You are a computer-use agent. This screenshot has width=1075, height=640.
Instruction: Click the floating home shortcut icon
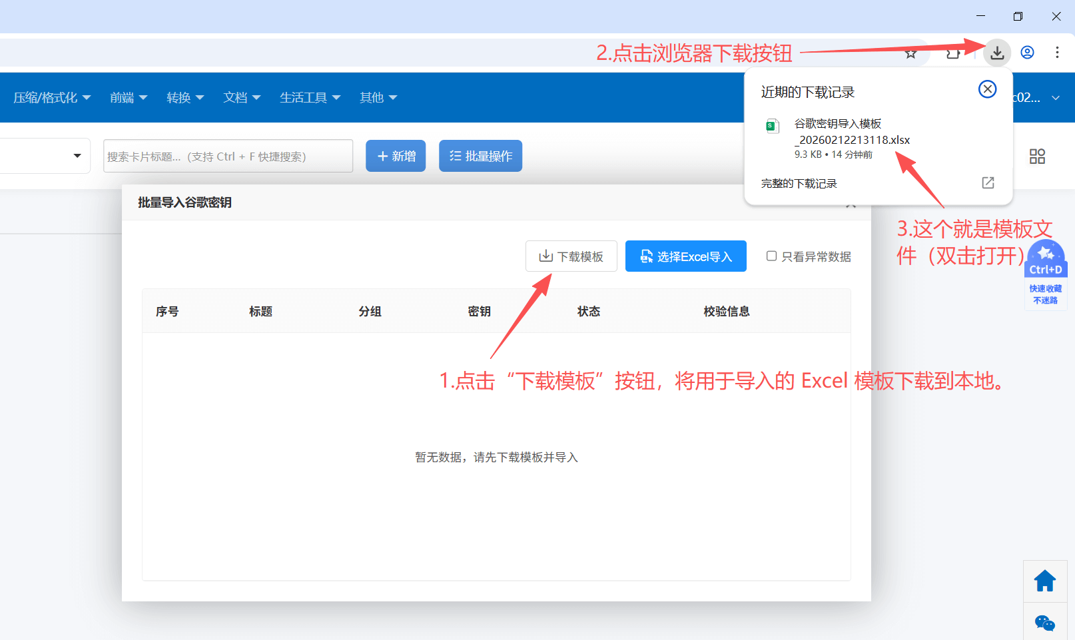(1044, 580)
